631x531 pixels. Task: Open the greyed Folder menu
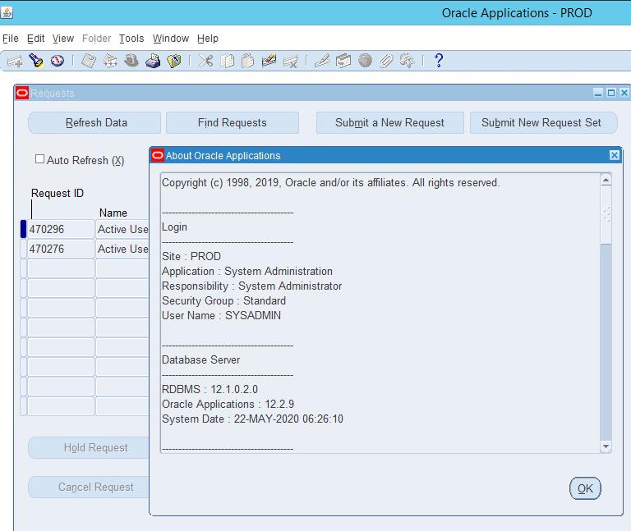pyautogui.click(x=97, y=39)
